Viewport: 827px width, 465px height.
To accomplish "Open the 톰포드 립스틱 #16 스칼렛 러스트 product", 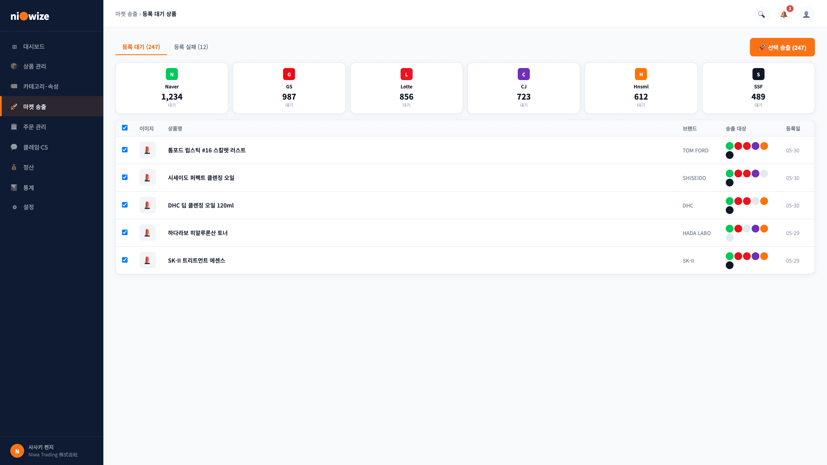I will (x=207, y=150).
